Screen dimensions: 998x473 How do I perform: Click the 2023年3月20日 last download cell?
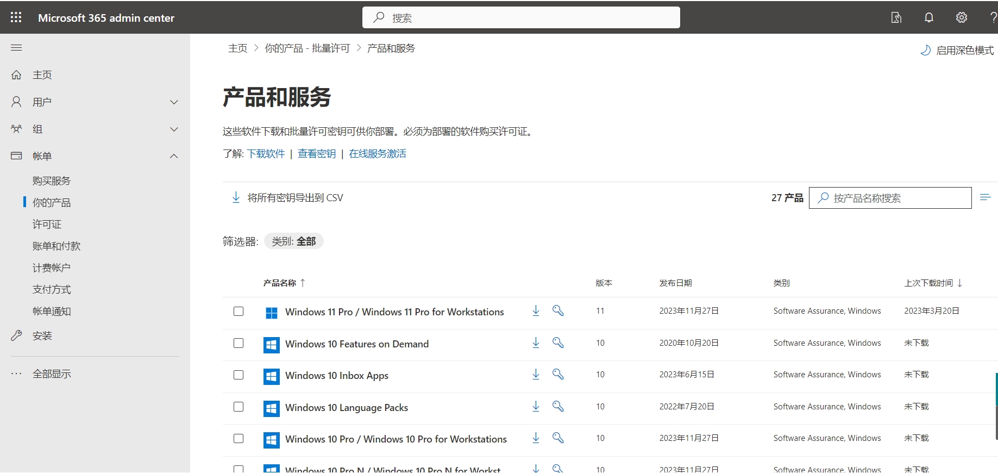pyautogui.click(x=932, y=311)
